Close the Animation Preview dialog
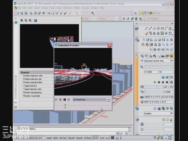The width and height of the screenshot is (188, 141). click(110, 45)
